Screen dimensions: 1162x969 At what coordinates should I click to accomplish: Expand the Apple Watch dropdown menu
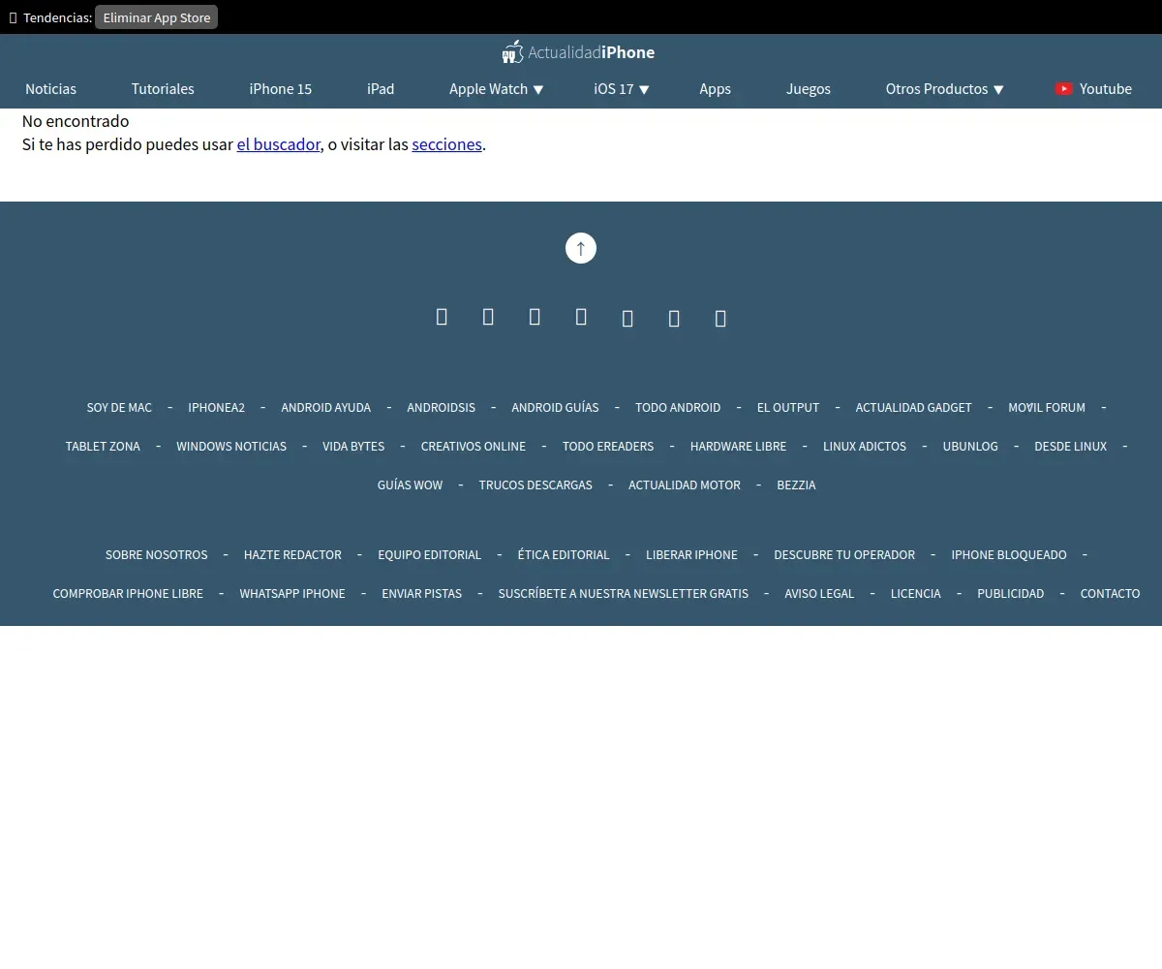[x=496, y=88]
